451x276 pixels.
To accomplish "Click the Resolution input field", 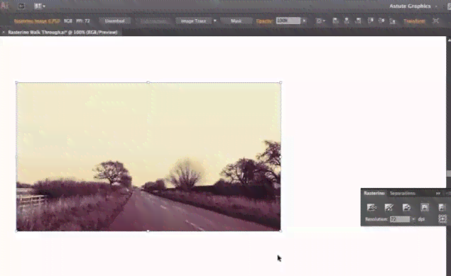I will (400, 219).
